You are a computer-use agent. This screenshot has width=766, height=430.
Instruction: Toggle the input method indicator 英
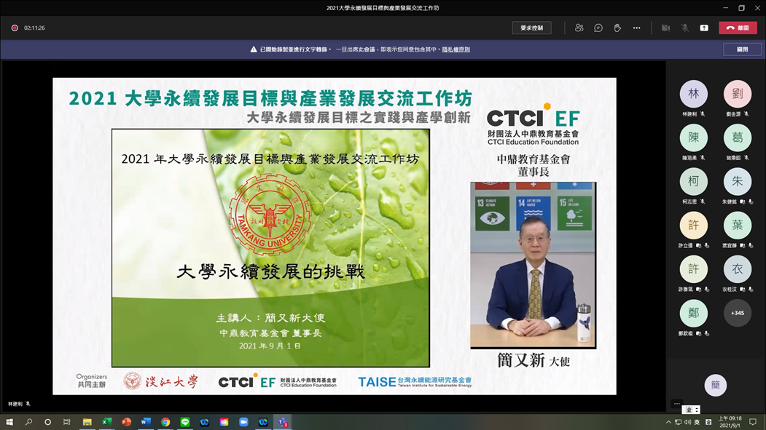click(x=697, y=422)
